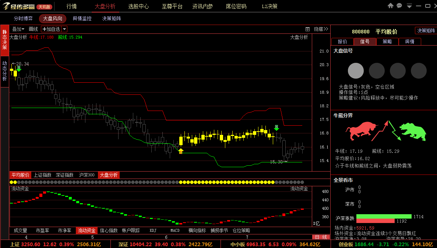This screenshot has height=248, width=437.
Task: Expand the 叠加 dropdown
Action: [x=18, y=29]
